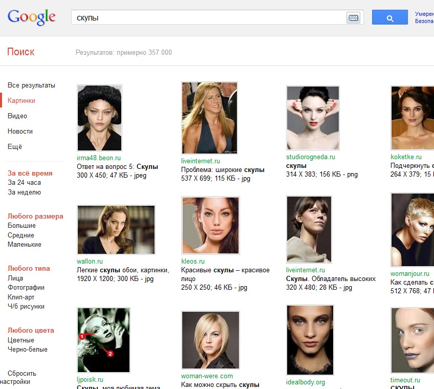This screenshot has height=389, width=434.
Task: Select Любого размера size filter
Action: 35,216
